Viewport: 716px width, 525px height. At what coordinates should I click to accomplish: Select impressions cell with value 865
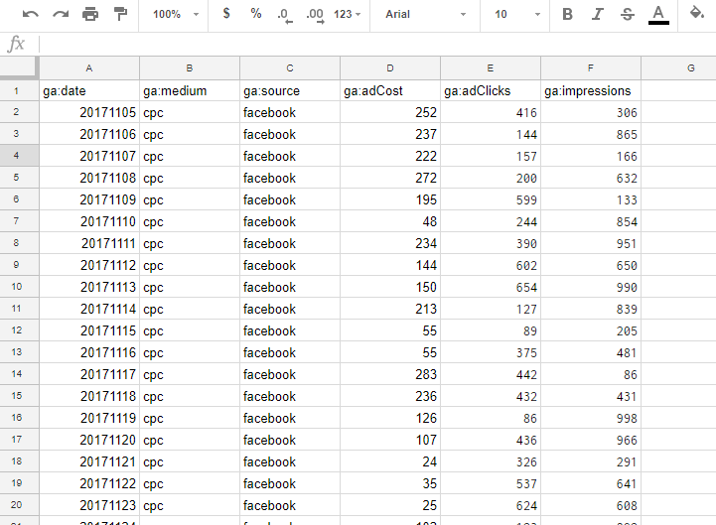(x=591, y=134)
